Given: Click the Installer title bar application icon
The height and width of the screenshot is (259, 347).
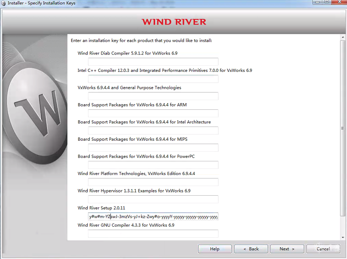Looking at the screenshot, I should point(3,3).
